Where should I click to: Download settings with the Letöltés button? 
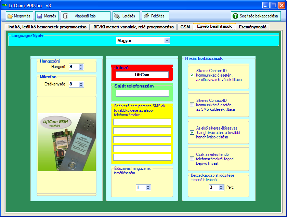tap(126, 16)
